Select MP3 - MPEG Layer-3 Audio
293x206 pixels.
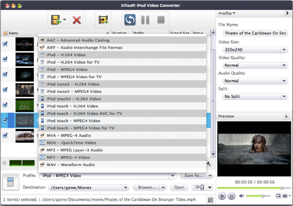pos(122,150)
